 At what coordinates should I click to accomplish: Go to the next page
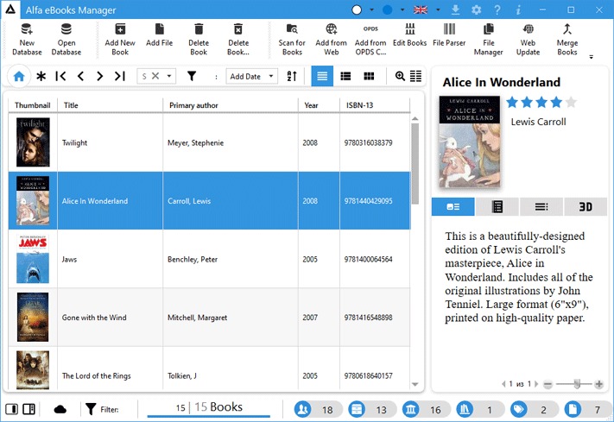coord(100,76)
